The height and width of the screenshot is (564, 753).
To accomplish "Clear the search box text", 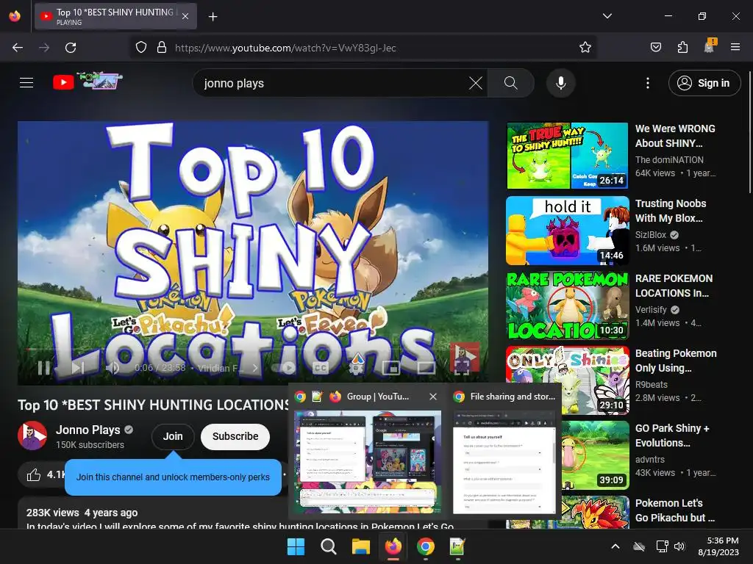I will point(476,83).
